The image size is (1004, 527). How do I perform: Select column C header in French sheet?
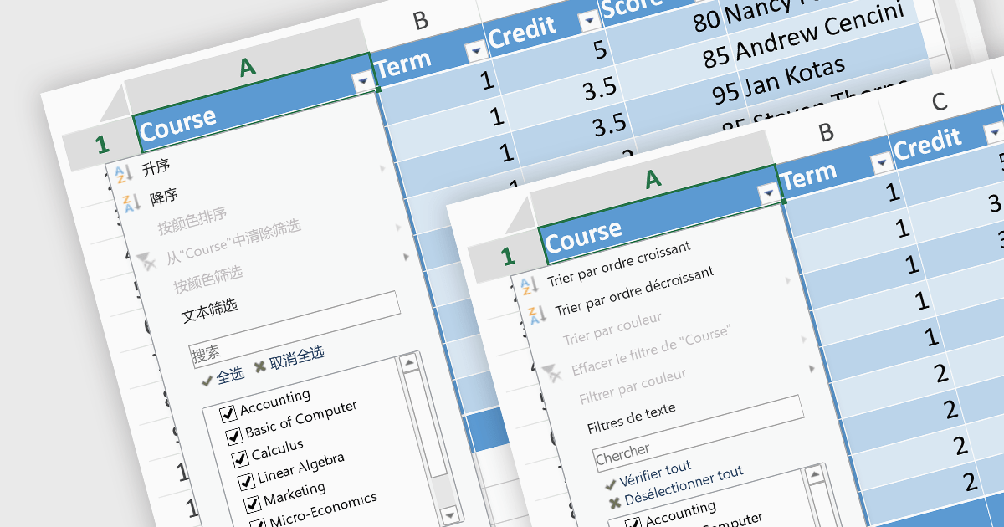point(939,102)
